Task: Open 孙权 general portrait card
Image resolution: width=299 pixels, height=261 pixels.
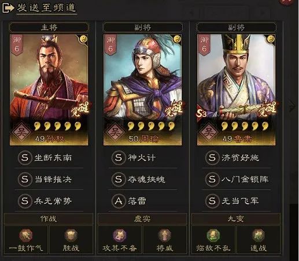Action: (x=49, y=90)
